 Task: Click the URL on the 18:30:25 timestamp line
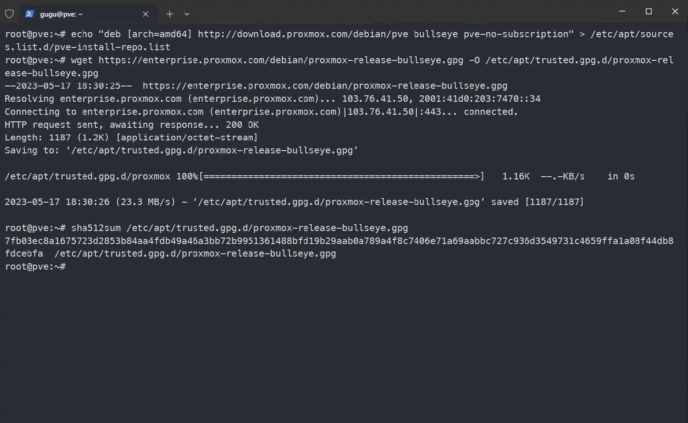point(325,86)
